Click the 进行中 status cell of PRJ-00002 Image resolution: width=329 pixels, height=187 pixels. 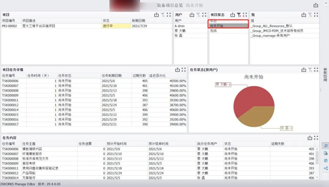[116, 26]
